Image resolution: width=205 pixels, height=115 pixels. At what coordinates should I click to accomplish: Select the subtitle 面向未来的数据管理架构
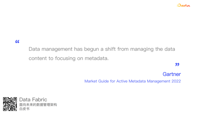click(38, 105)
